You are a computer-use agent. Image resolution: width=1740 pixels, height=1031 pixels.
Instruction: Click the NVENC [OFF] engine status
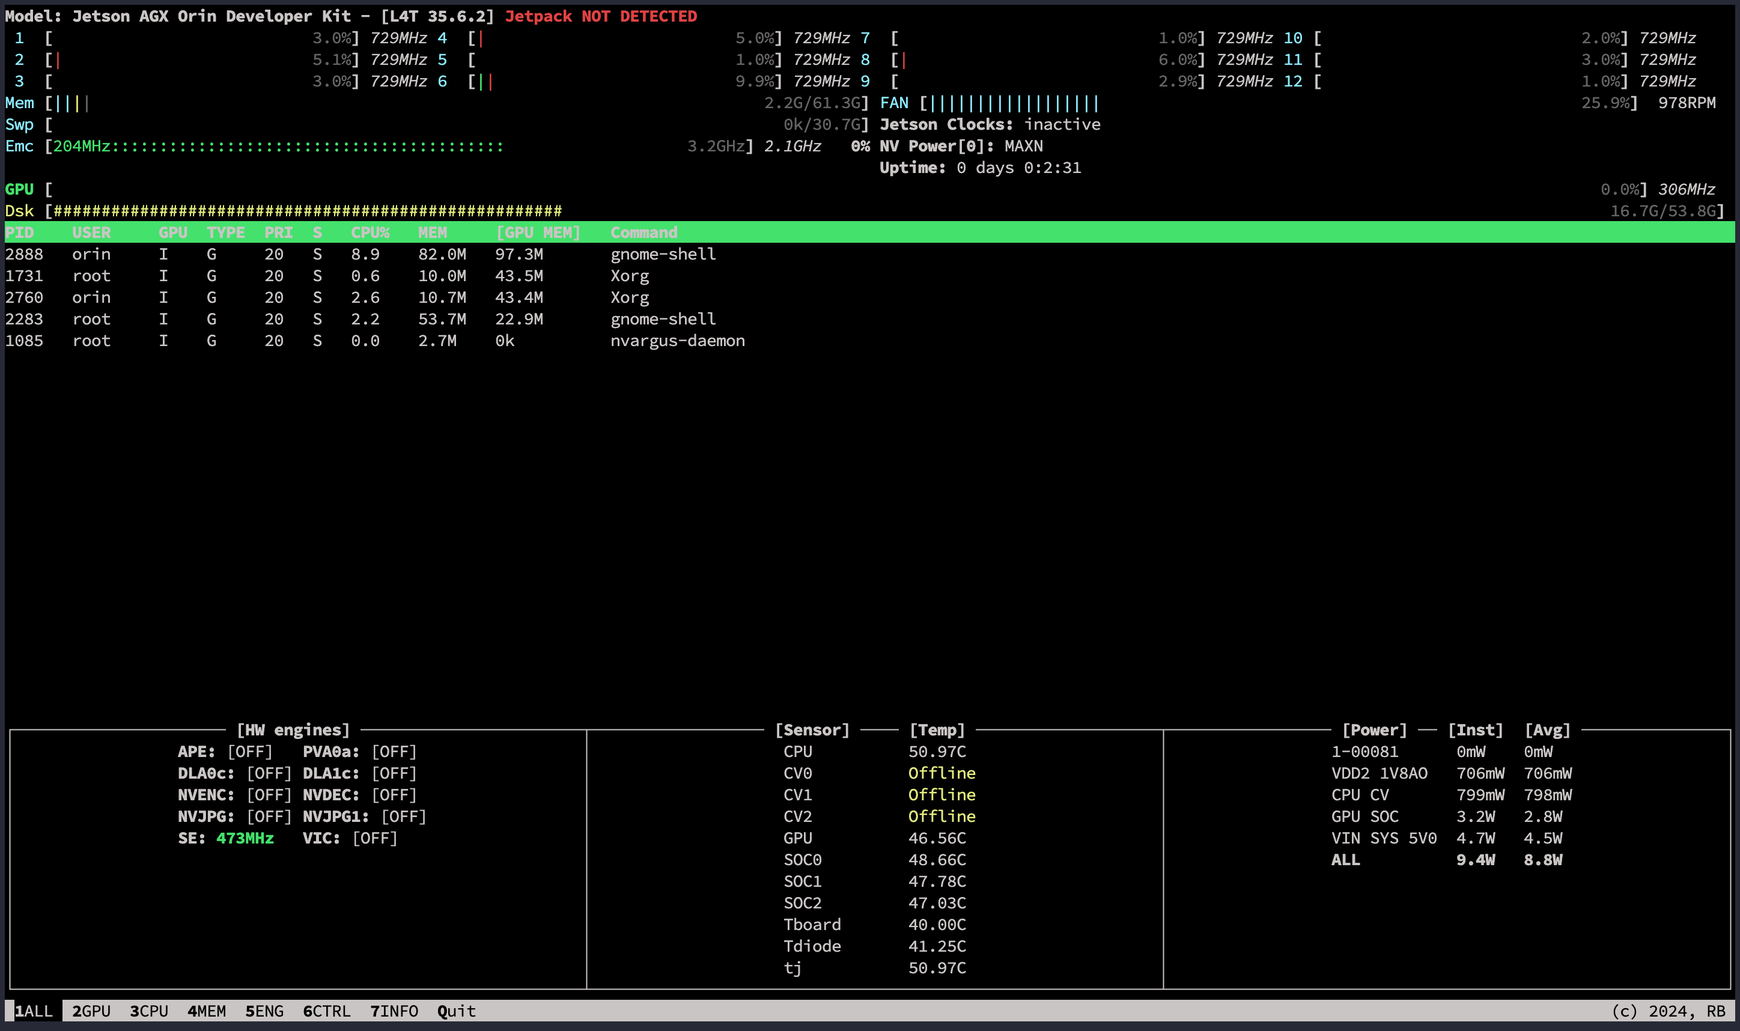click(235, 795)
